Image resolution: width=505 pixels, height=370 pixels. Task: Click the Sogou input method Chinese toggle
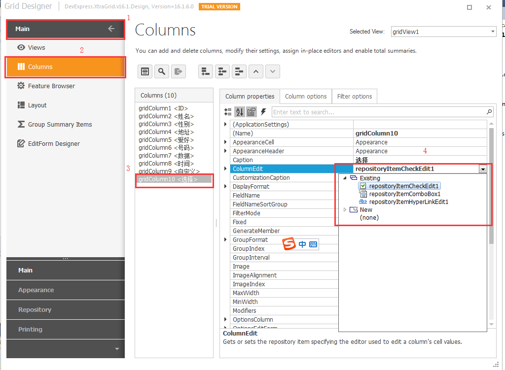[x=302, y=244]
